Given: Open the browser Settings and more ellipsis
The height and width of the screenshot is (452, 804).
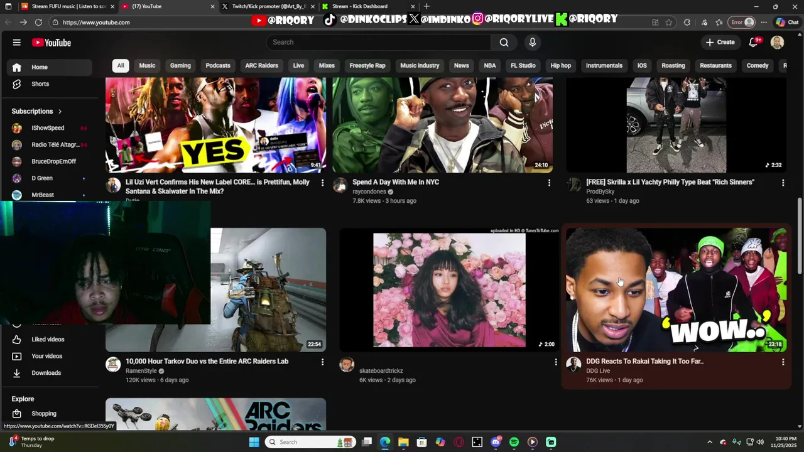Looking at the screenshot, I should coord(764,22).
